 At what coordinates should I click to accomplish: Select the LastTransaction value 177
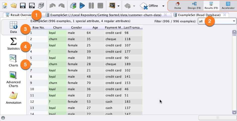(133, 52)
